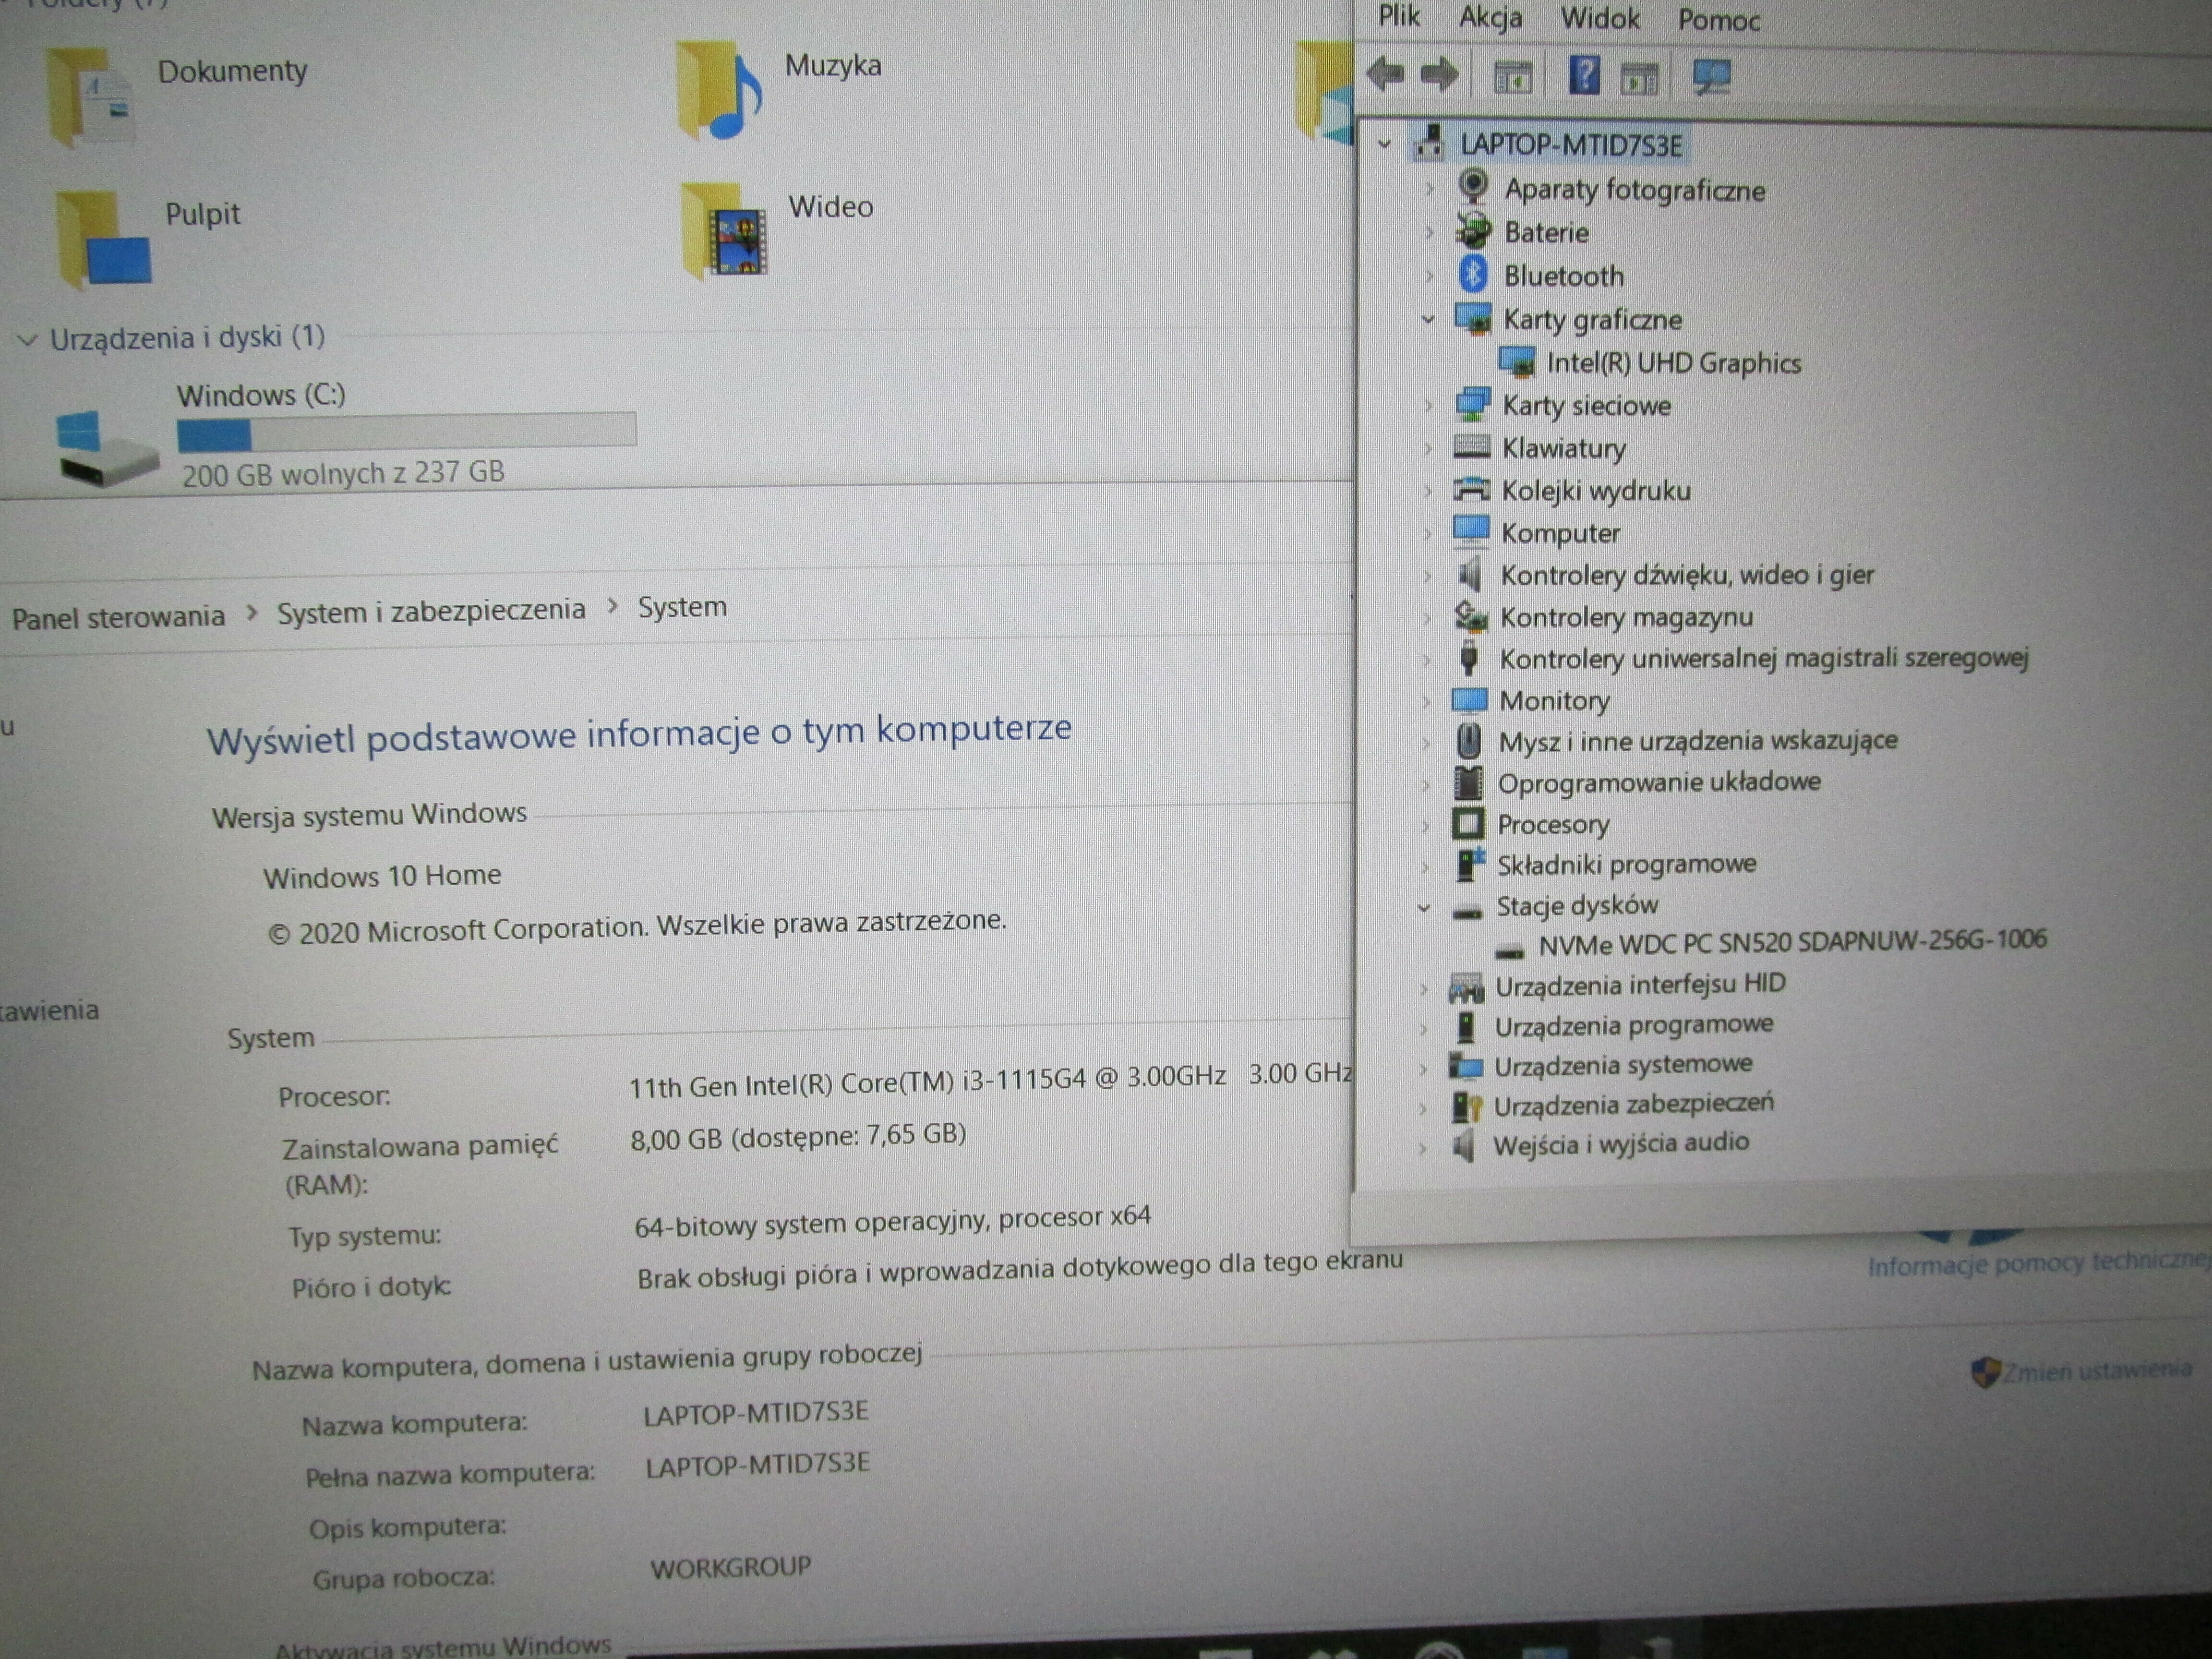Expand the Karty sieciowe category
The width and height of the screenshot is (2212, 1659).
pos(1428,405)
